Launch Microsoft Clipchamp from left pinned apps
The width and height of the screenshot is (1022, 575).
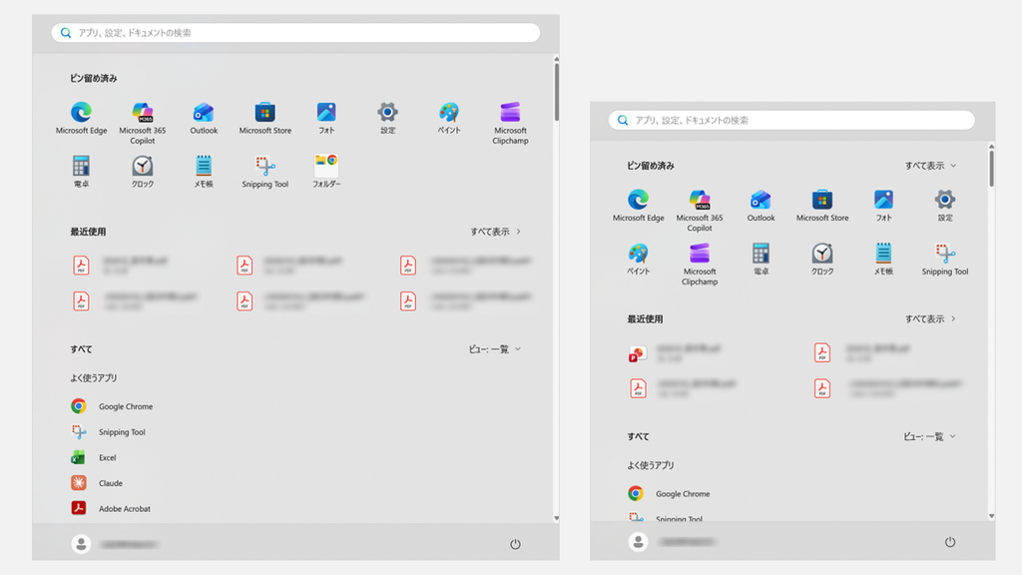pyautogui.click(x=510, y=123)
